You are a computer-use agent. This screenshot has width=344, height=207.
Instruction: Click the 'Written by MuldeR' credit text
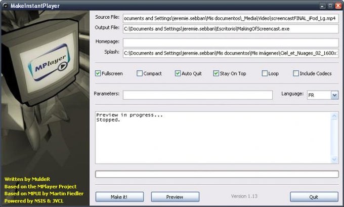point(27,179)
